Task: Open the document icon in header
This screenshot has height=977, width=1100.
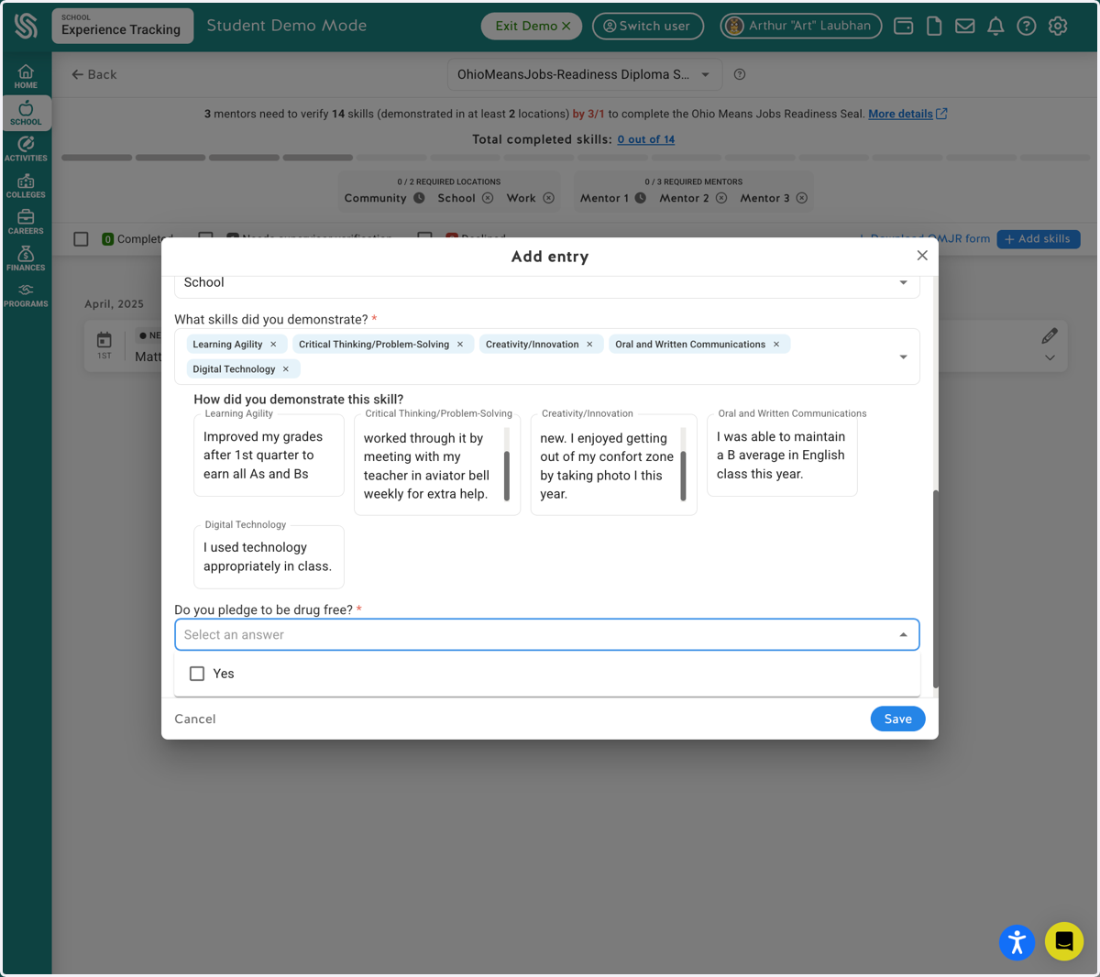Action: pos(934,26)
